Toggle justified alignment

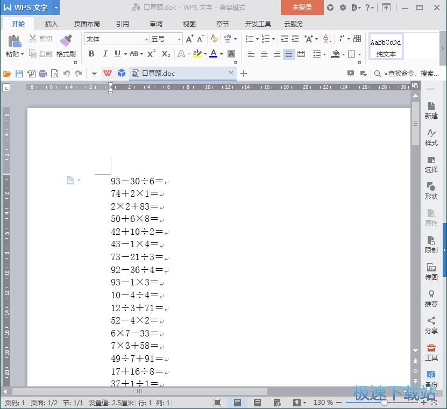(289, 54)
